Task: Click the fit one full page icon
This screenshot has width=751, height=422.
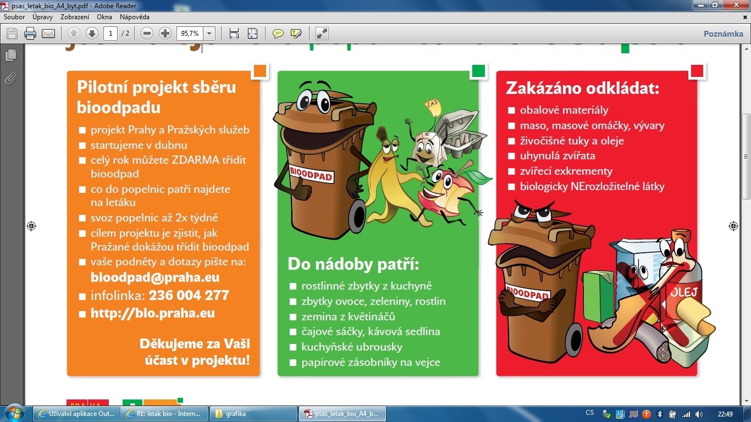Action: 252,34
